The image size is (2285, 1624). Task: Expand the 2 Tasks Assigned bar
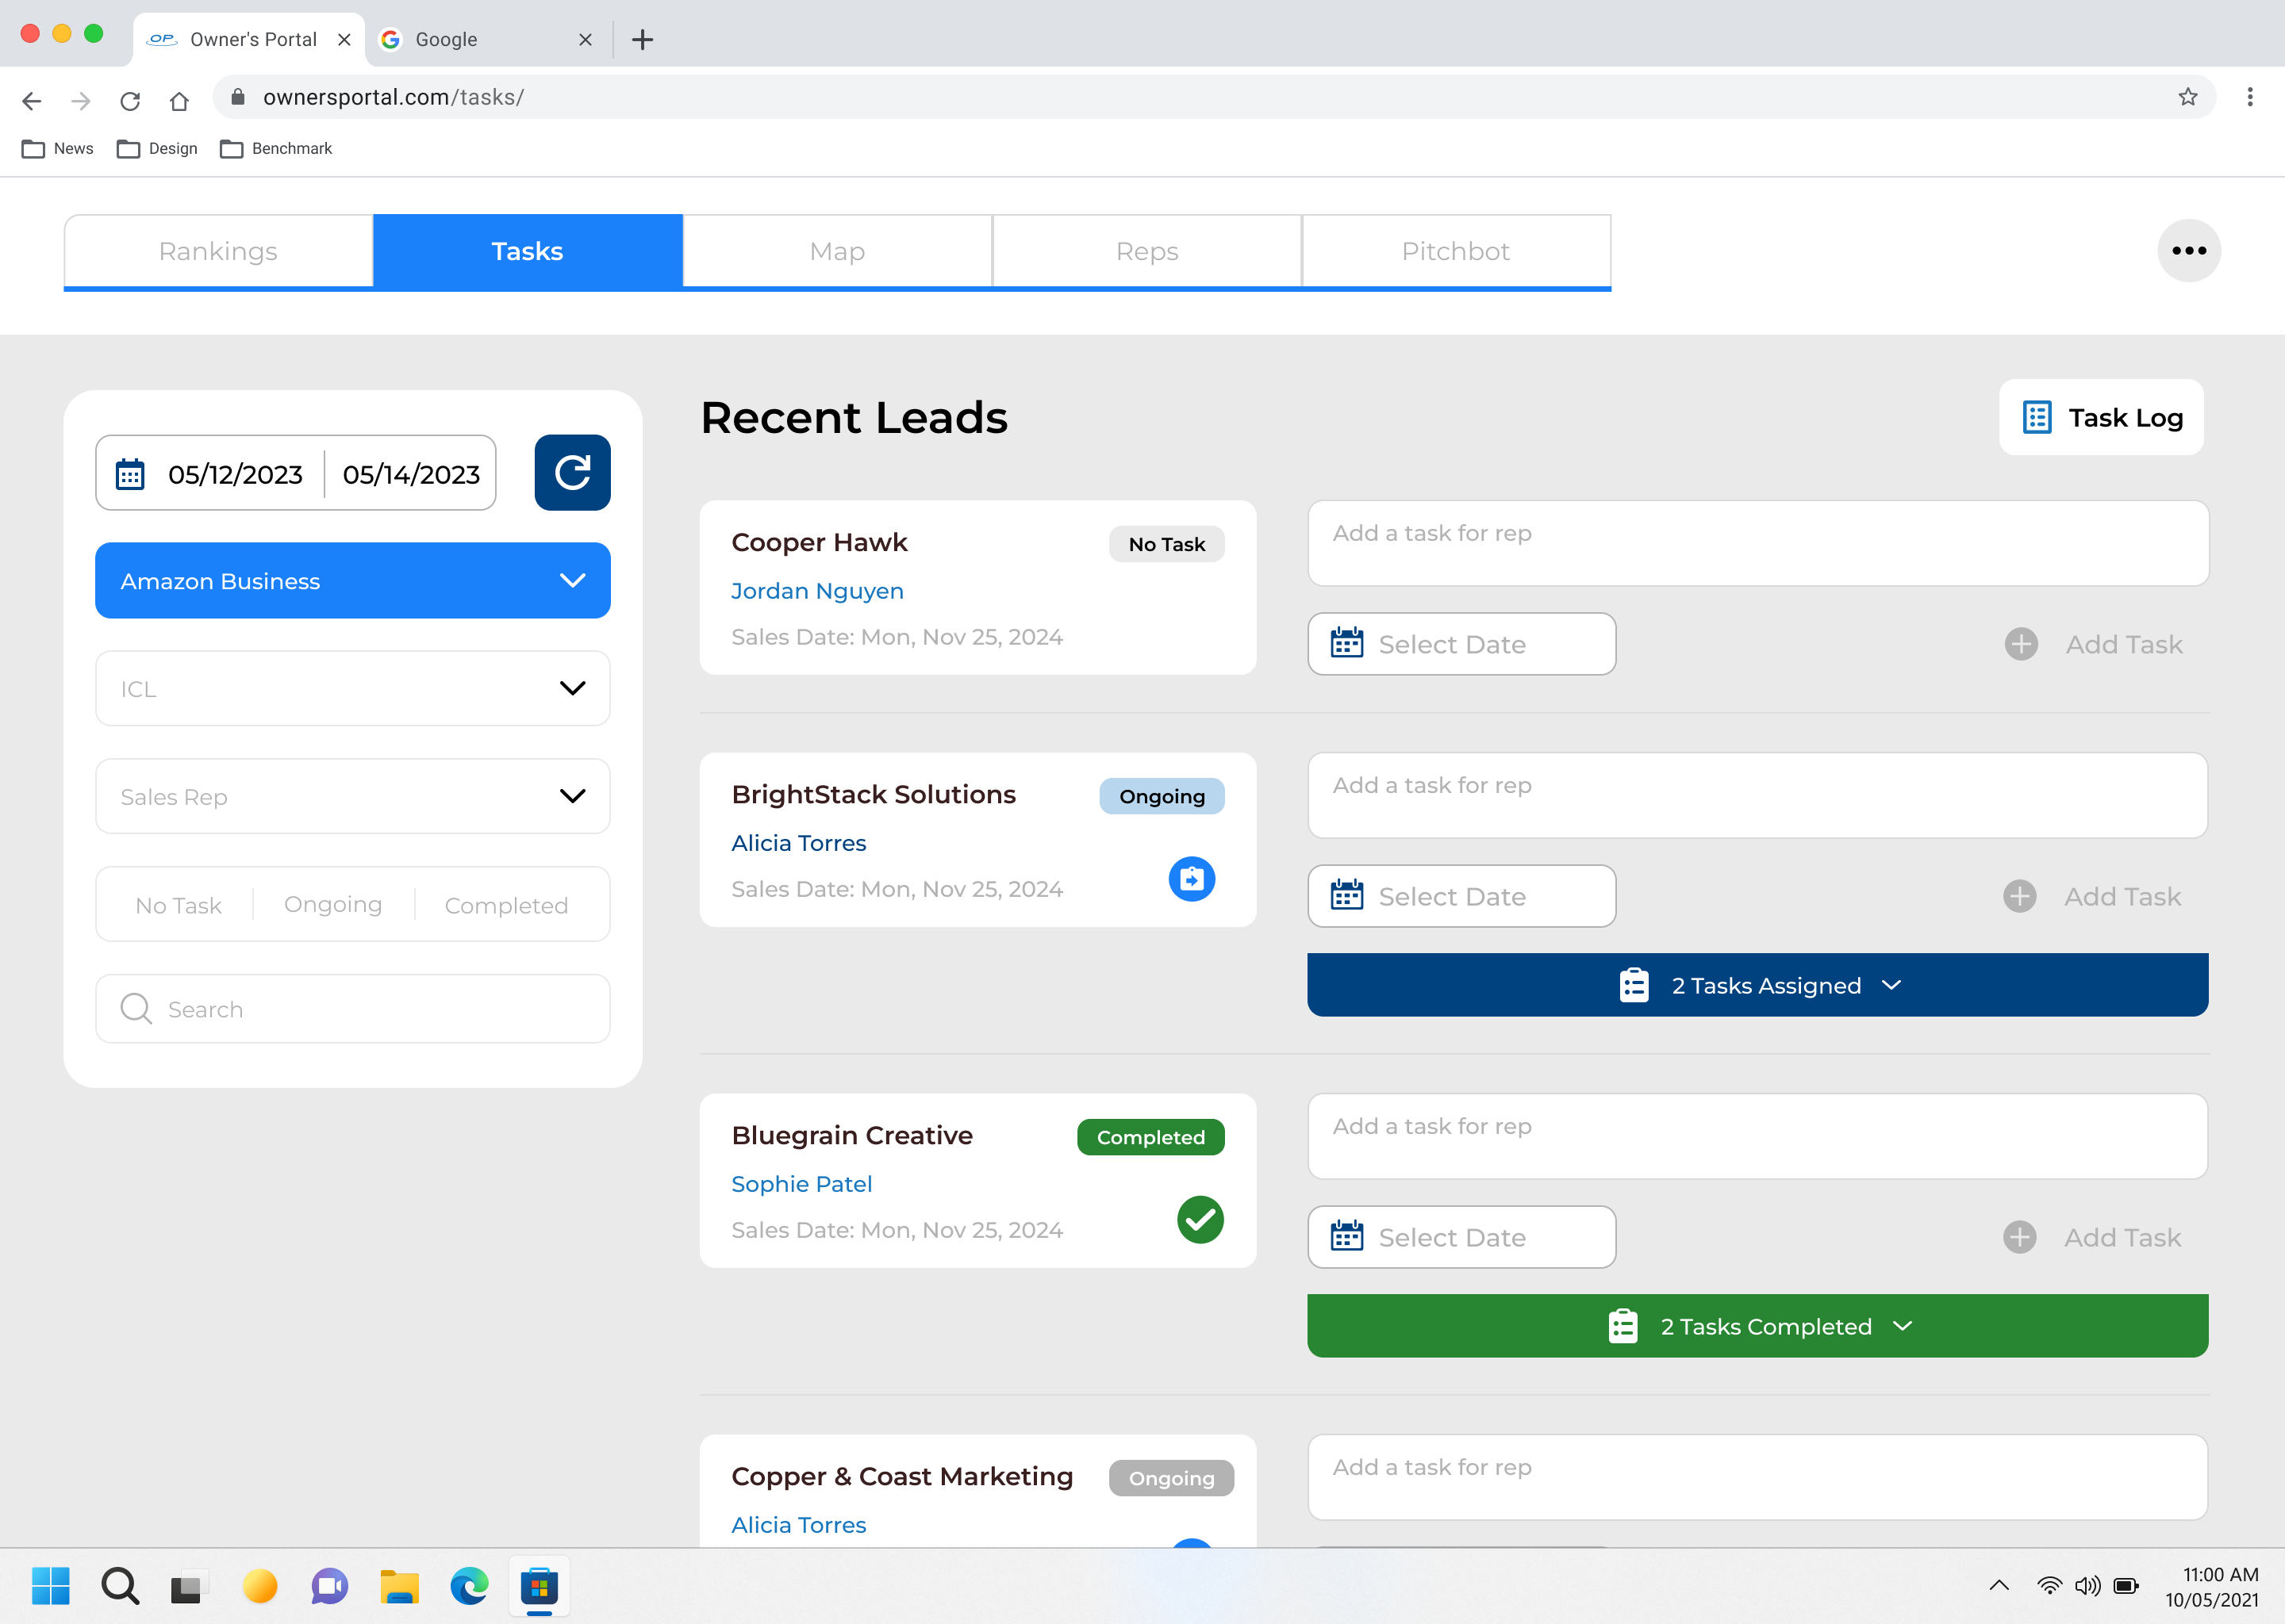tap(1757, 985)
